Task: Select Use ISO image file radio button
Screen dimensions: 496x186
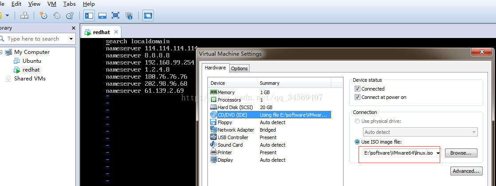Action: (357, 142)
